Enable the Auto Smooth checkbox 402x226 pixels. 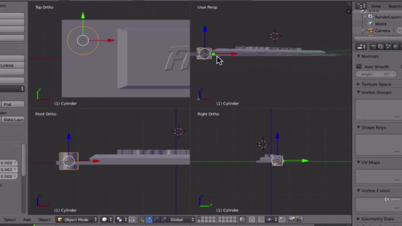(x=359, y=67)
